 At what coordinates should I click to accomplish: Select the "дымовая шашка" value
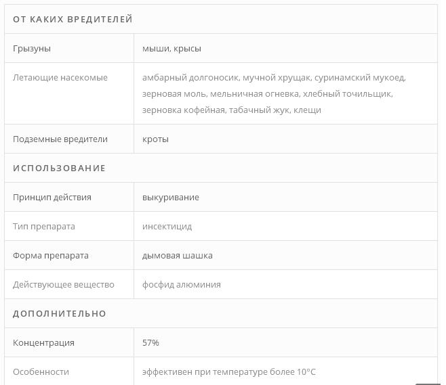pyautogui.click(x=178, y=255)
